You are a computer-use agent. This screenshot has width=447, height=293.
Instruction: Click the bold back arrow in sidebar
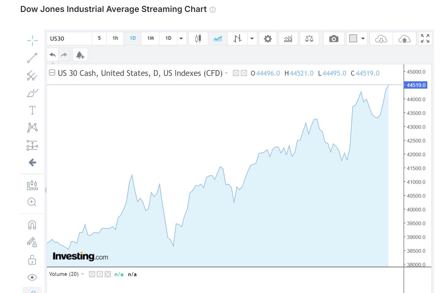32,162
